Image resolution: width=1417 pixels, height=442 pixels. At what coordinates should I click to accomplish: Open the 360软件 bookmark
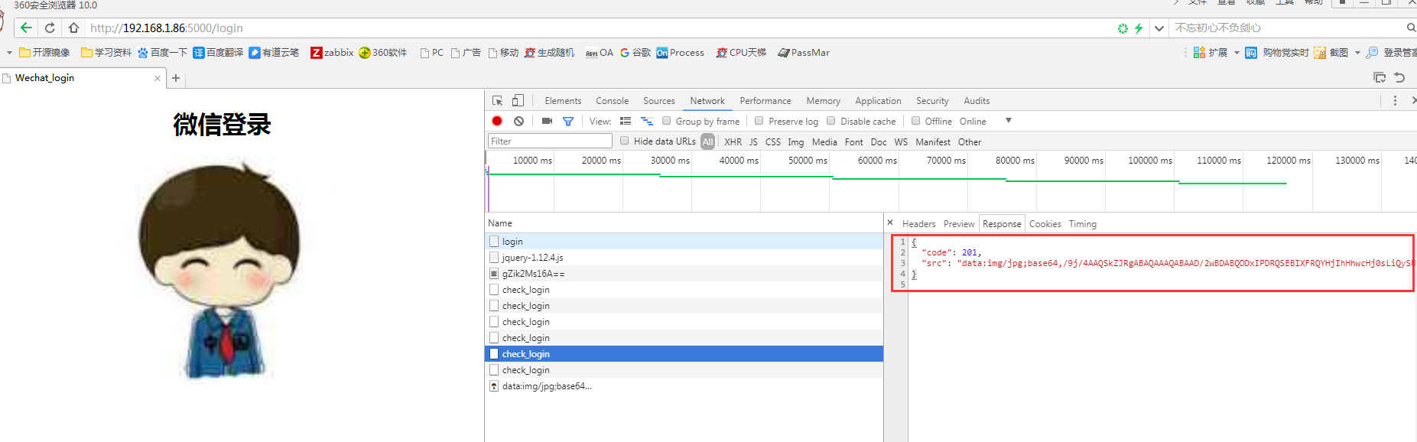pos(383,53)
